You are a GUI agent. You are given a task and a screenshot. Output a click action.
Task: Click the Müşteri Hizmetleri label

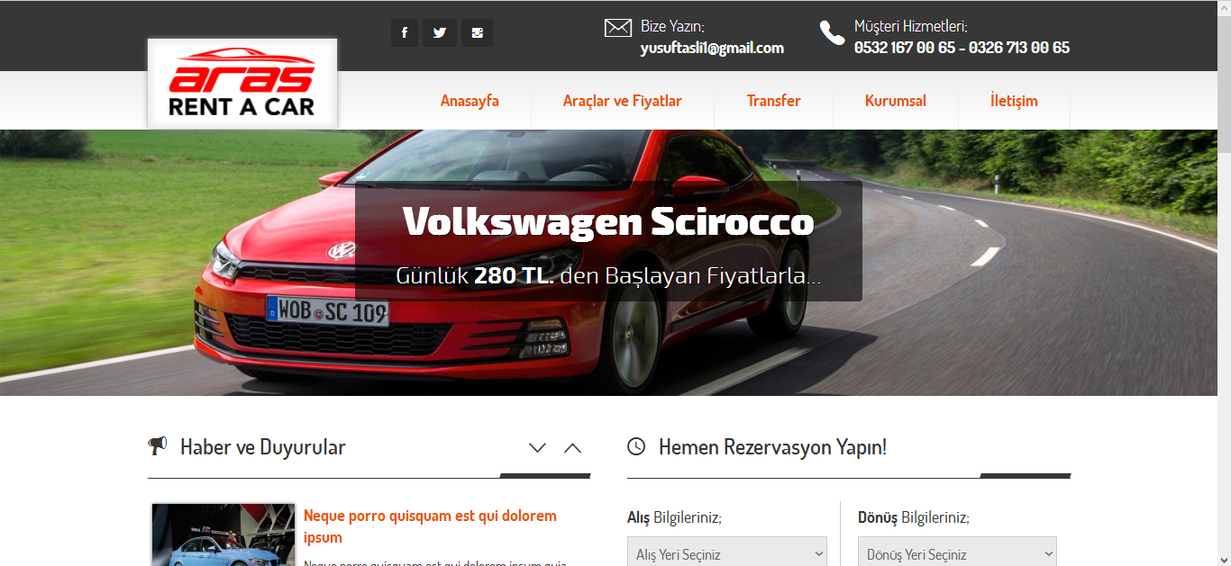[x=911, y=27]
